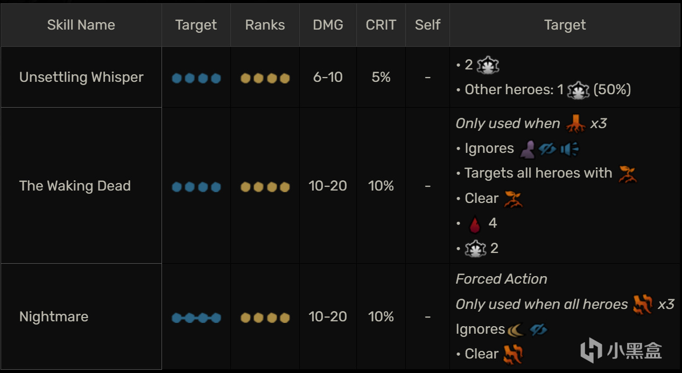
Task: Select the "Nightmare" skill name
Action: point(54,316)
